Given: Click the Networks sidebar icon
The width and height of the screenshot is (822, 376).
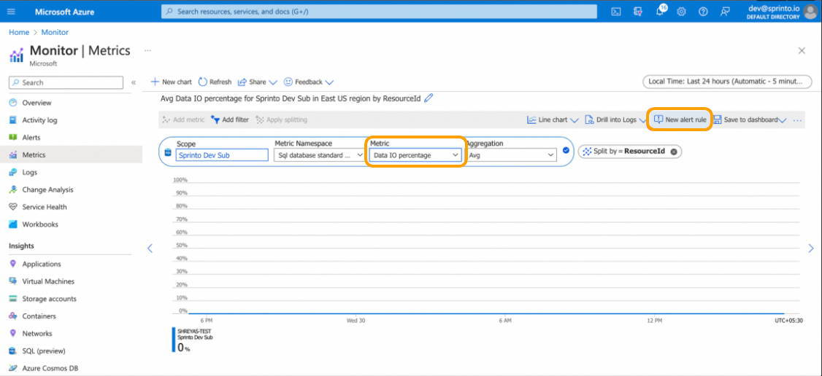Looking at the screenshot, I should (14, 334).
